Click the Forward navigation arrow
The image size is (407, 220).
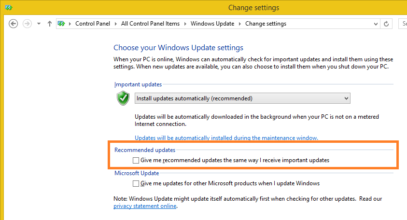point(27,24)
